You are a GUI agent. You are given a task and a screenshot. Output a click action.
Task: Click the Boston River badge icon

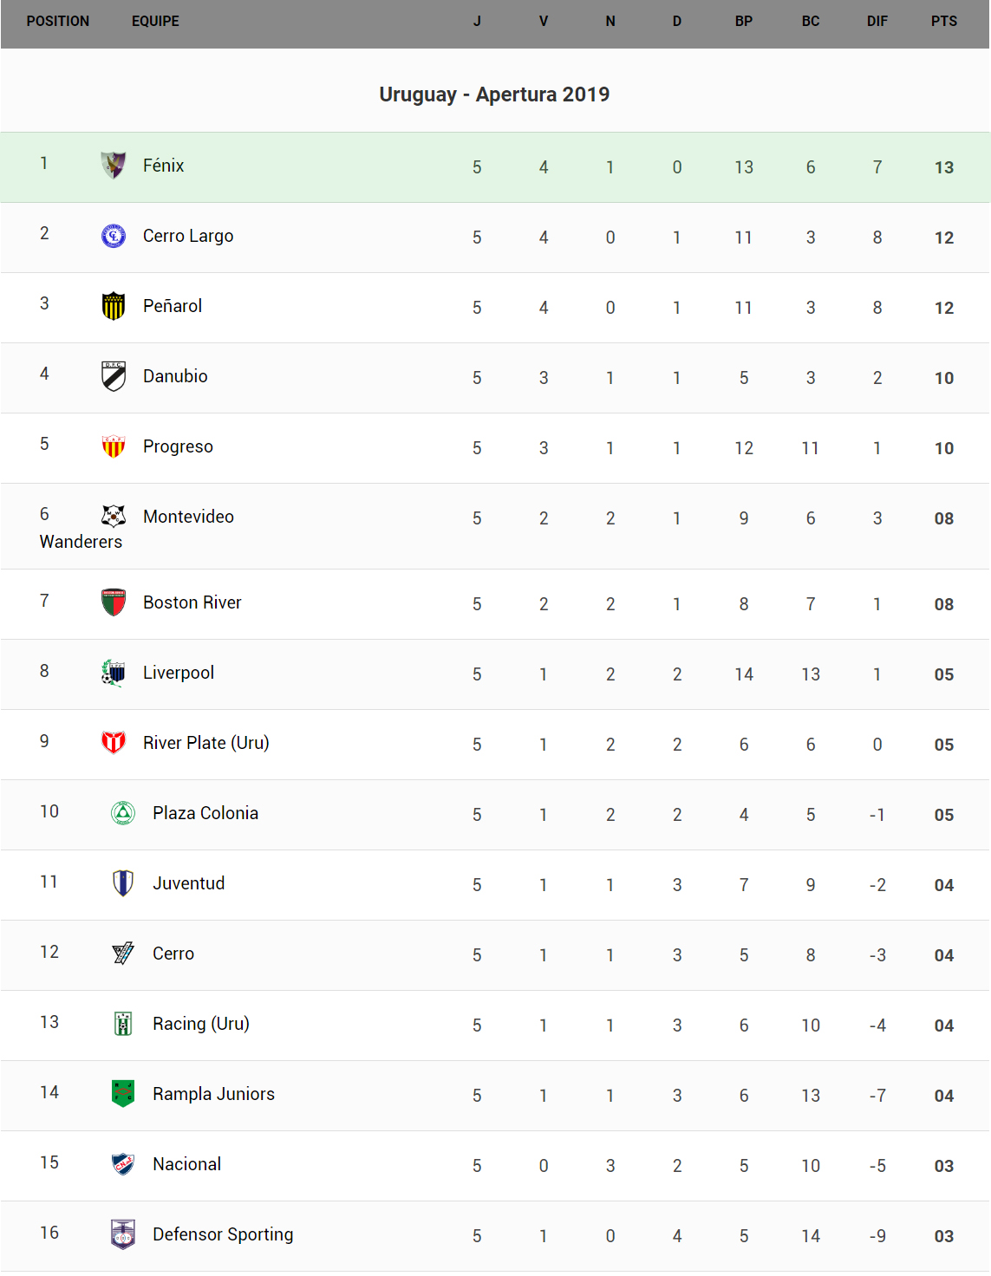[114, 602]
